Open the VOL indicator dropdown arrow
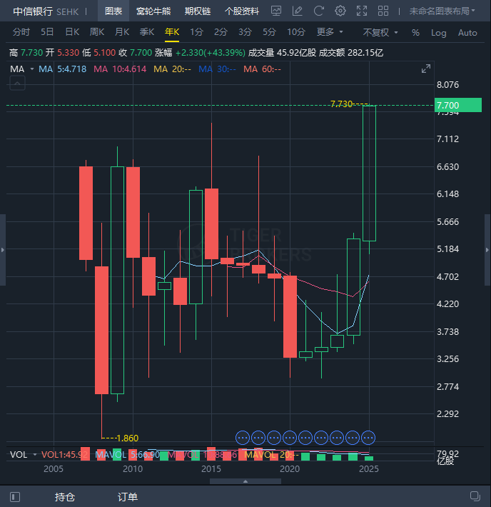The image size is (491, 507). click(35, 455)
